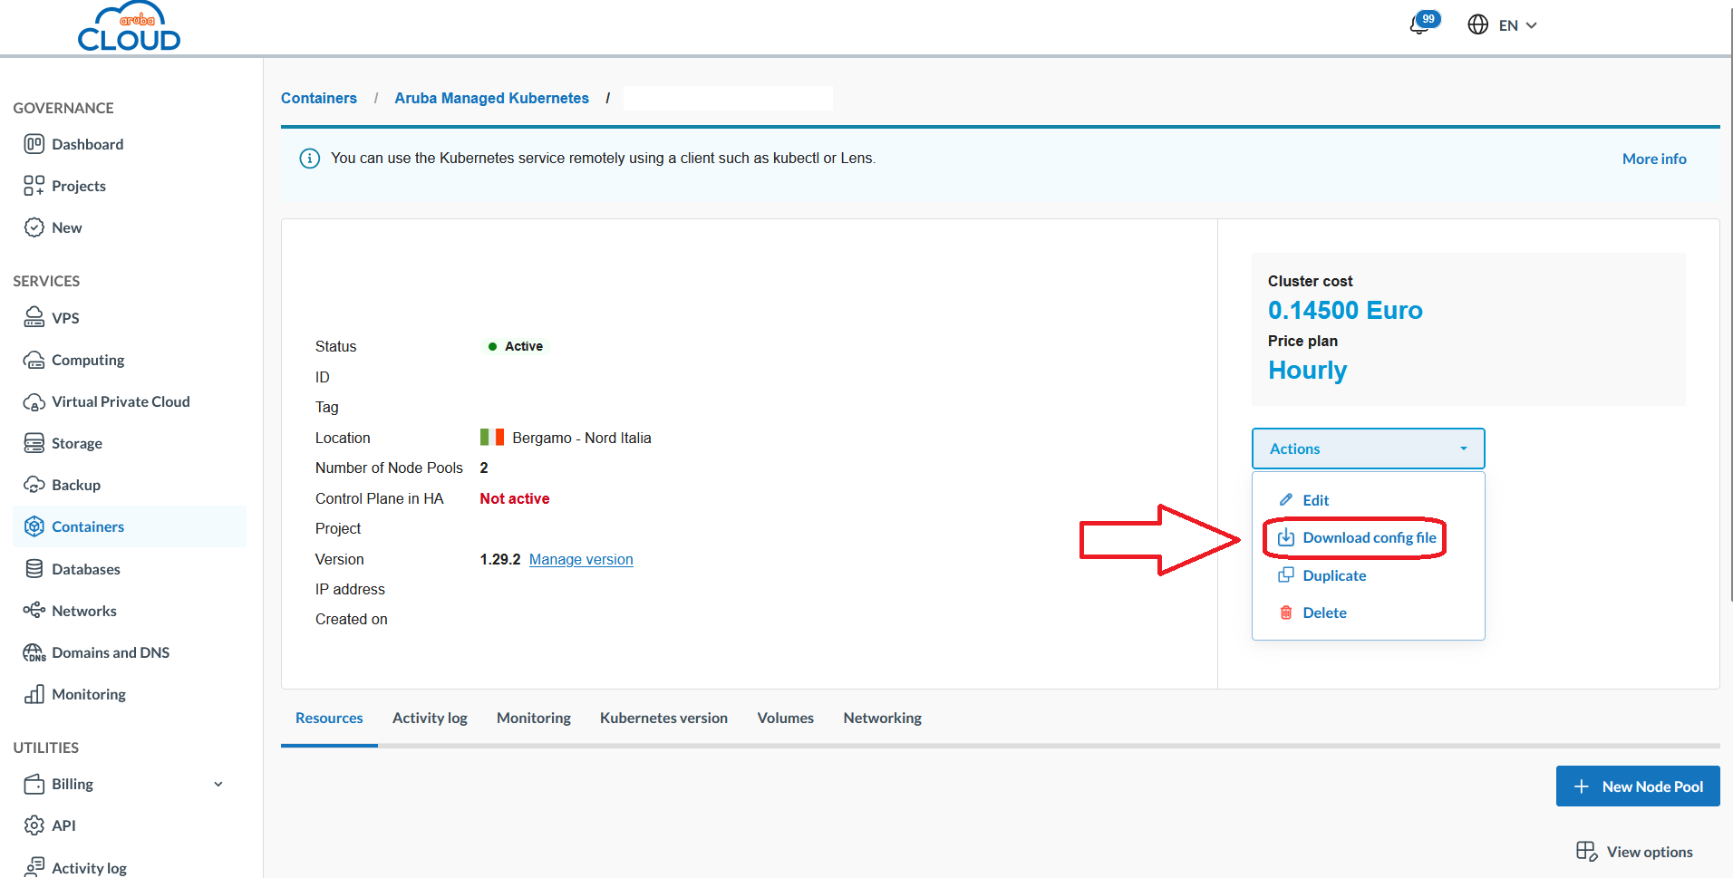The image size is (1733, 878).
Task: Click the Virtual Private Cloud icon
Action: pos(34,400)
